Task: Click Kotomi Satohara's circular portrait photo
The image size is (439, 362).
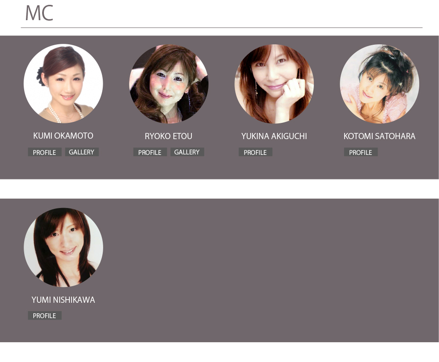Action: point(379,84)
